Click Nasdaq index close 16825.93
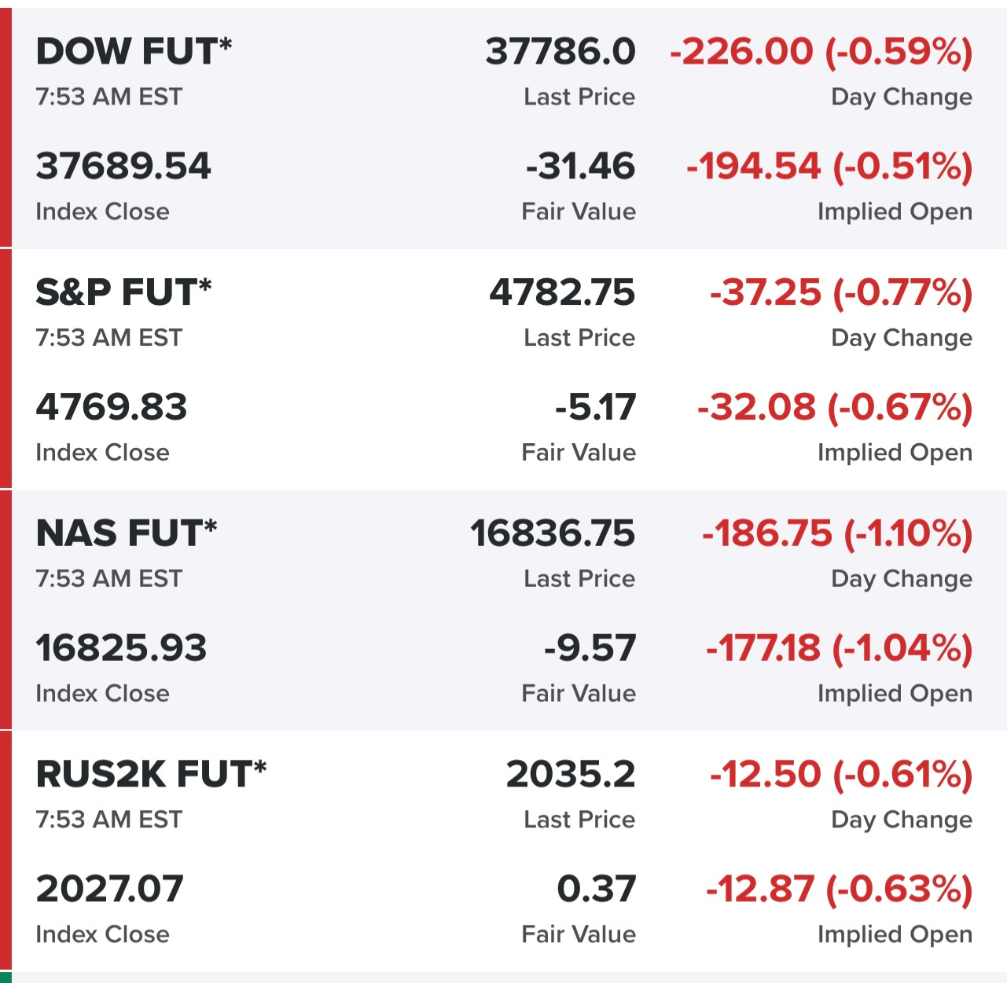The height and width of the screenshot is (983, 1007). click(122, 648)
